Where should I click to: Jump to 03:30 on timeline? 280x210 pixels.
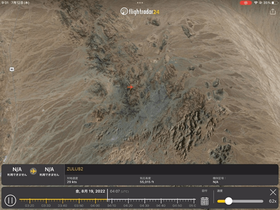(x=46, y=206)
